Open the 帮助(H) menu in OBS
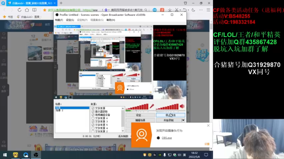 111,20
